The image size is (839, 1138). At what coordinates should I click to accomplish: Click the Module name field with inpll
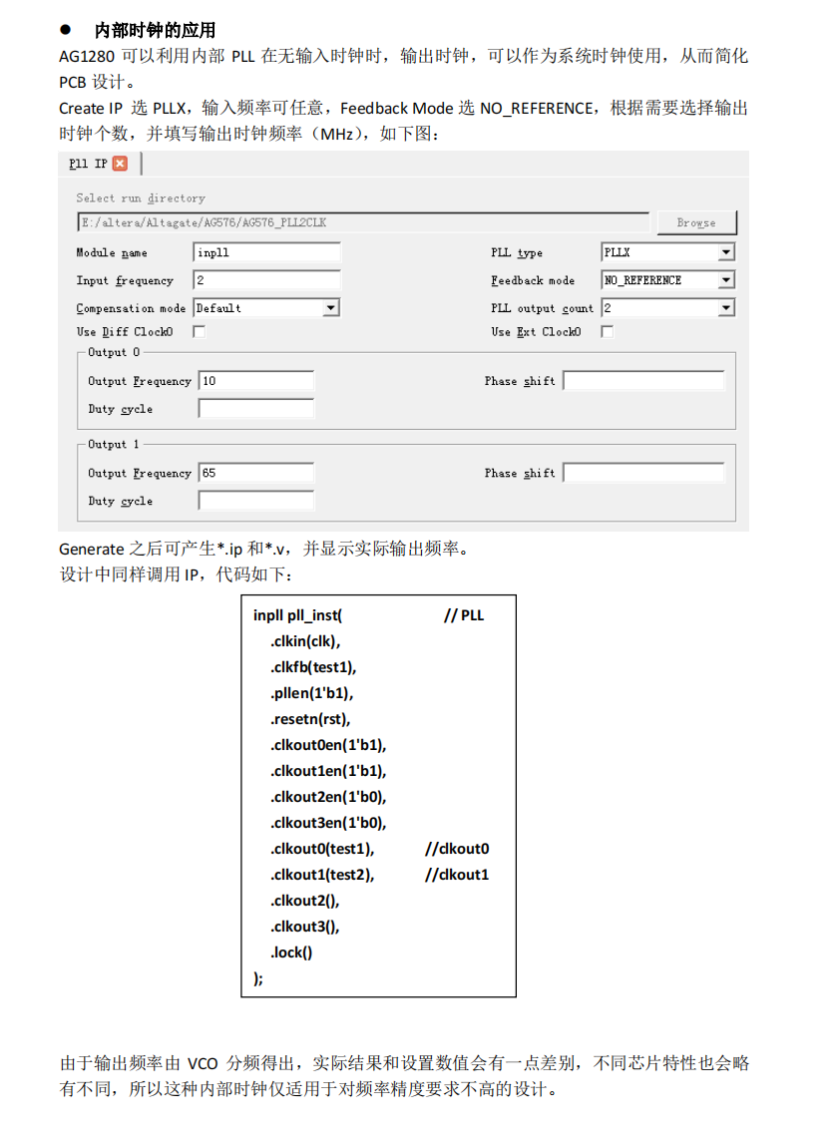point(266,252)
